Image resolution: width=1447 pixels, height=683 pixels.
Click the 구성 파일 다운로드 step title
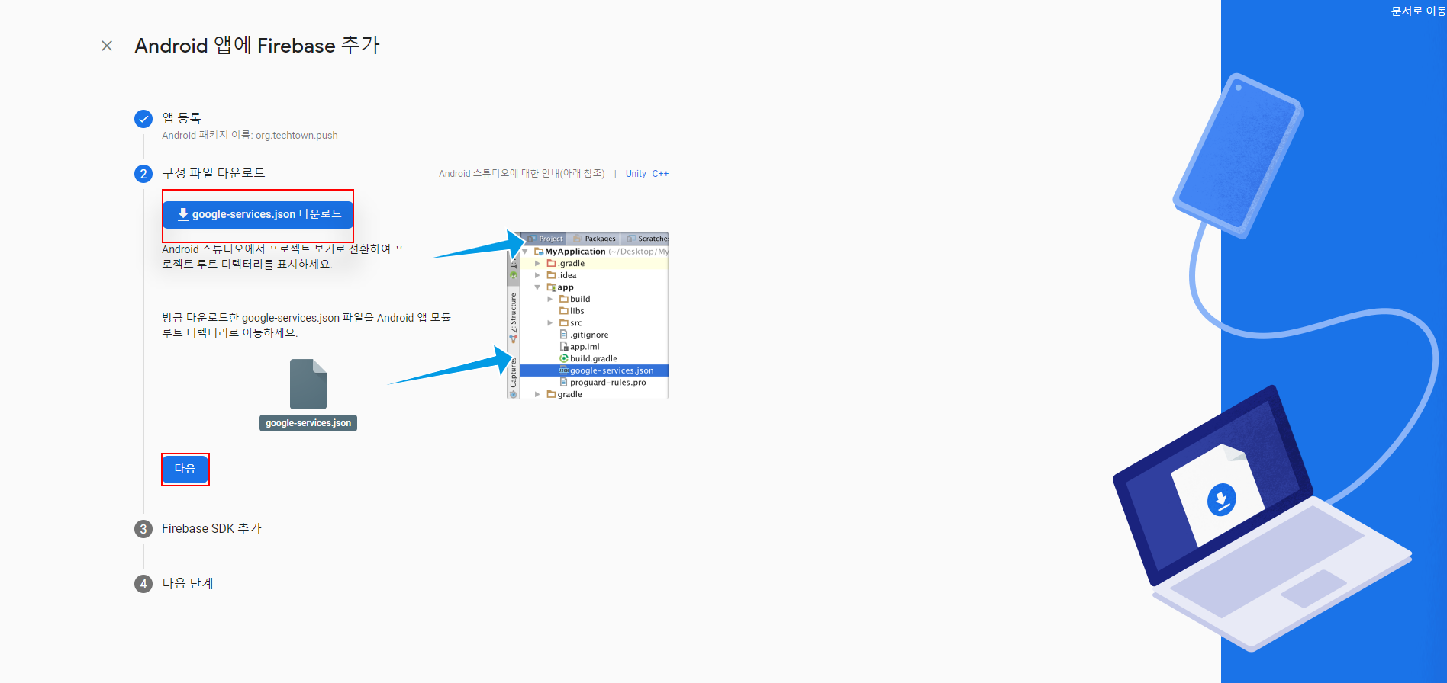tap(214, 173)
